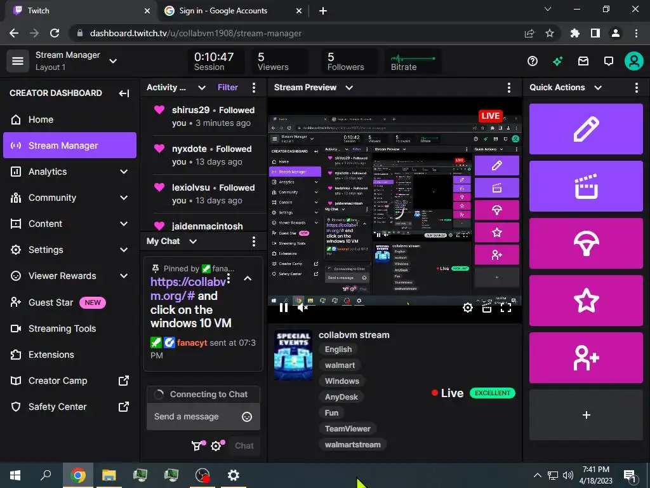Collapse the pinned chat message
Screen dimensions: 650x488
[x=248, y=278]
